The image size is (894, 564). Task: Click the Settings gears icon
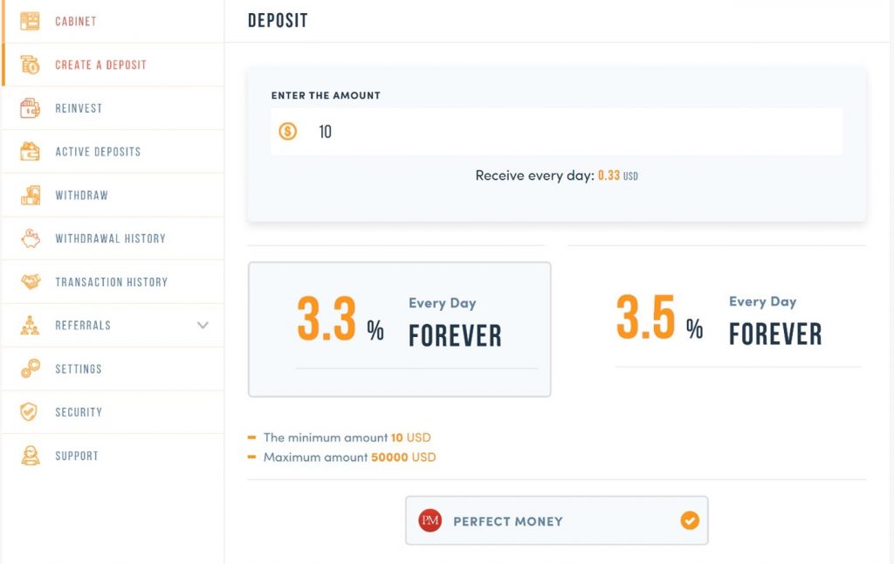[x=31, y=368]
